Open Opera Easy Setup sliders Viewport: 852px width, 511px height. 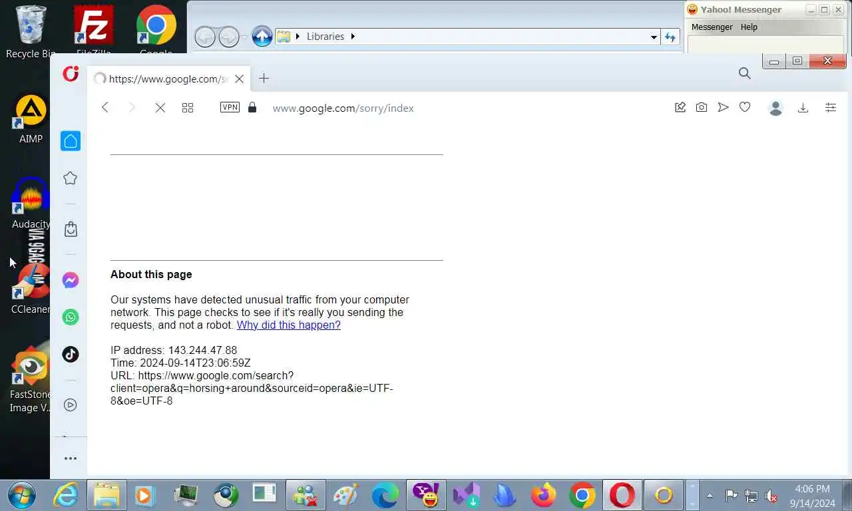[831, 107]
